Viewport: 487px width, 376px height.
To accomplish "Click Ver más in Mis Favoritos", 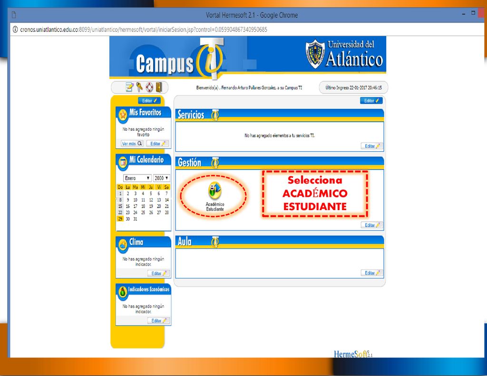I will 132,144.
